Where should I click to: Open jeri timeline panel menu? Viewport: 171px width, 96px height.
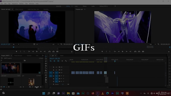[x=56, y=56]
